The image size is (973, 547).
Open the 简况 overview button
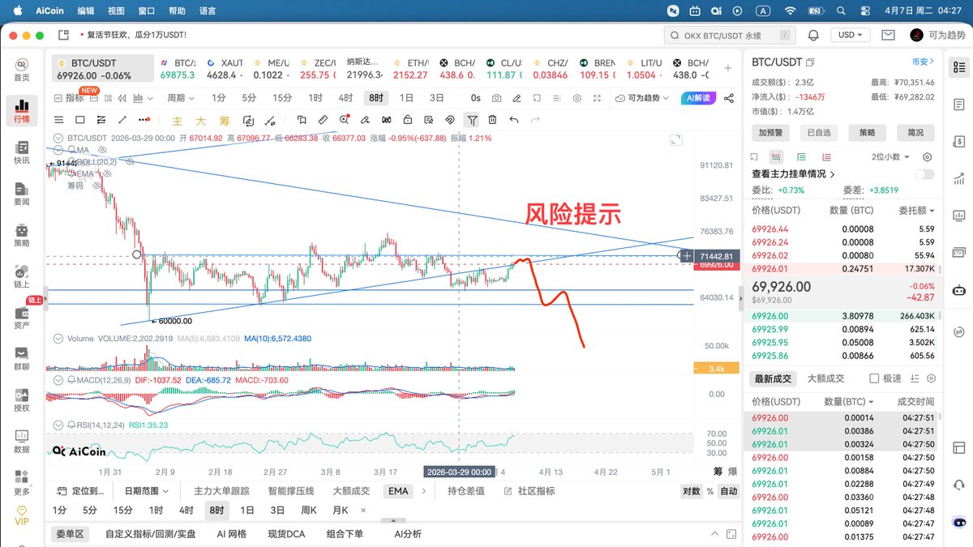[x=915, y=133]
